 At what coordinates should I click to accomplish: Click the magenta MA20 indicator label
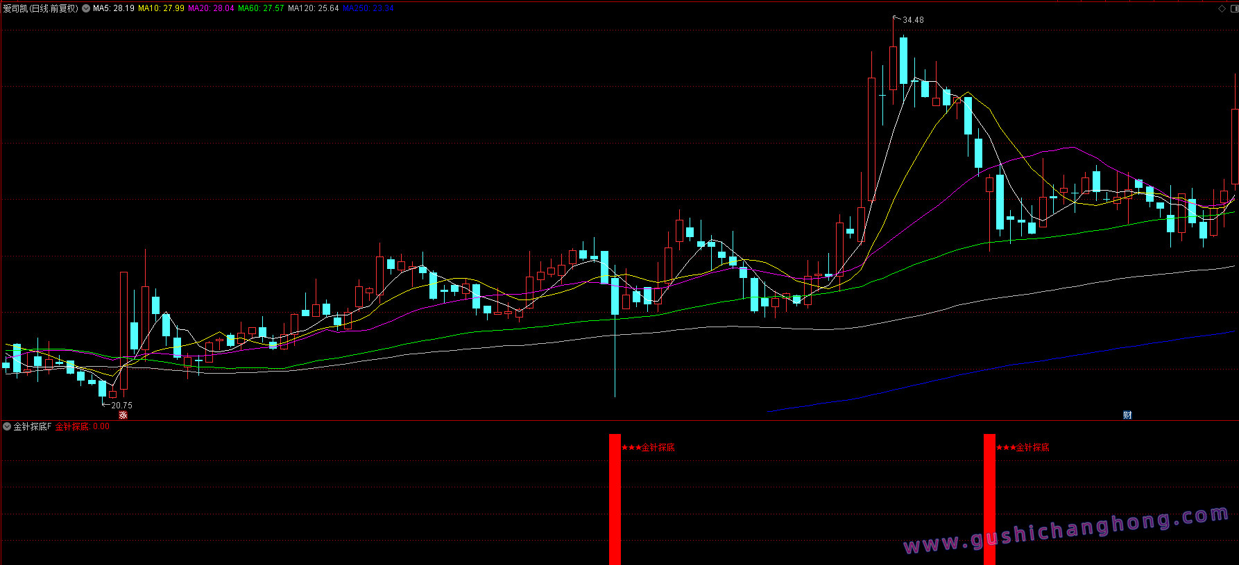pyautogui.click(x=211, y=8)
